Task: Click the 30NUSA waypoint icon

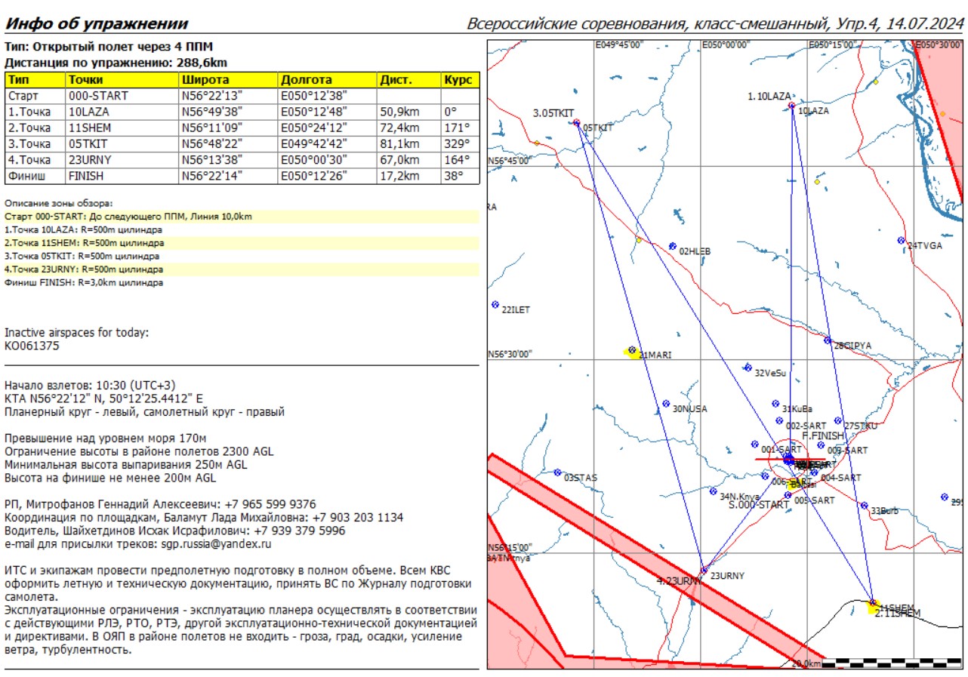Action: tap(666, 404)
